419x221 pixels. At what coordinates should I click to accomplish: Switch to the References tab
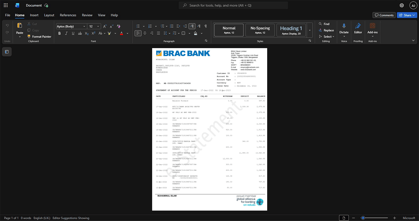[x=68, y=15]
